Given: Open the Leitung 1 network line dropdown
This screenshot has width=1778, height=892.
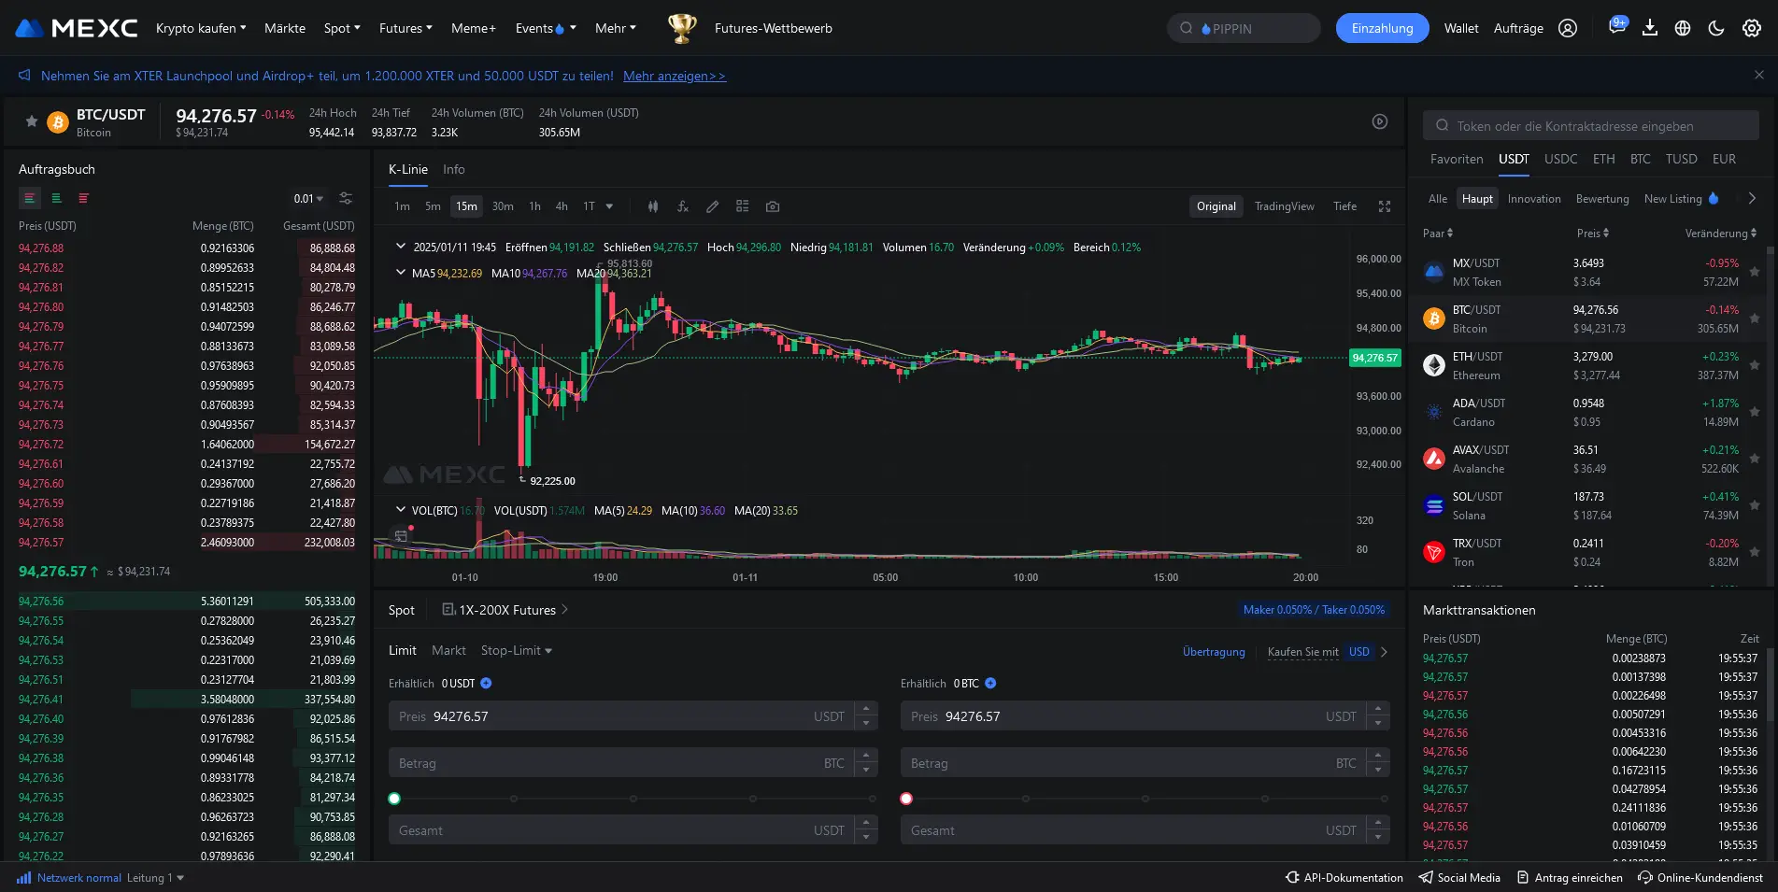Looking at the screenshot, I should 155,878.
